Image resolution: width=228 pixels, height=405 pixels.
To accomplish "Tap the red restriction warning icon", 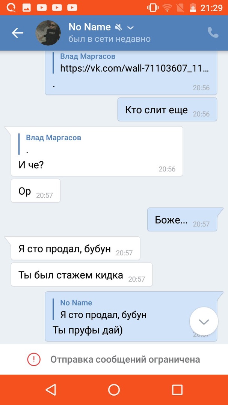I will tap(34, 360).
